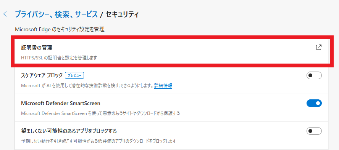Viewport: 339px width, 150px height.
Task: Click the プレビュー badge
Action: pos(74,75)
